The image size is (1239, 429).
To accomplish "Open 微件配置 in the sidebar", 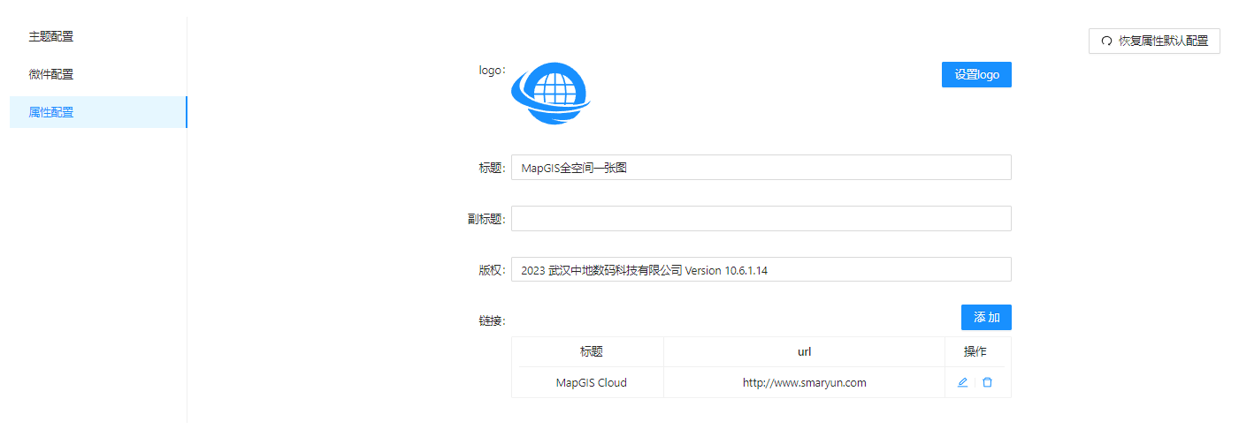I will pyautogui.click(x=98, y=74).
